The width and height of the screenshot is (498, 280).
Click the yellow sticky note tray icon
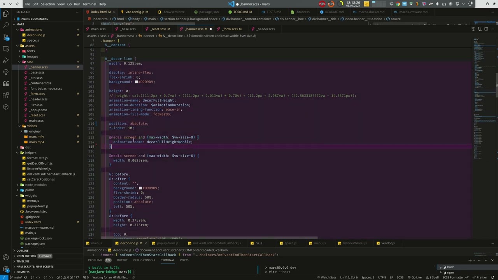tap(366, 4)
